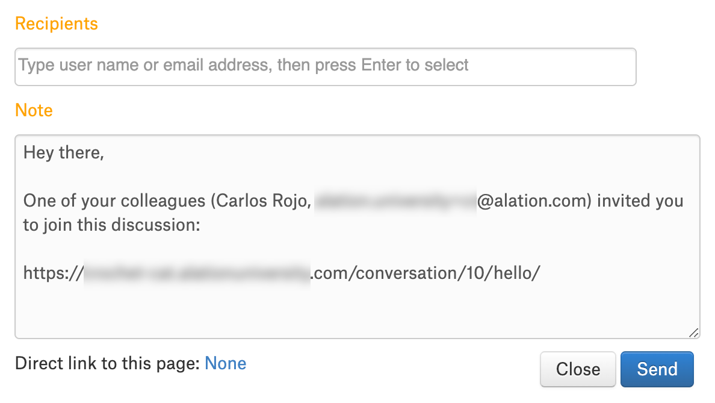
Task: Click the Note heading label
Action: click(x=34, y=110)
